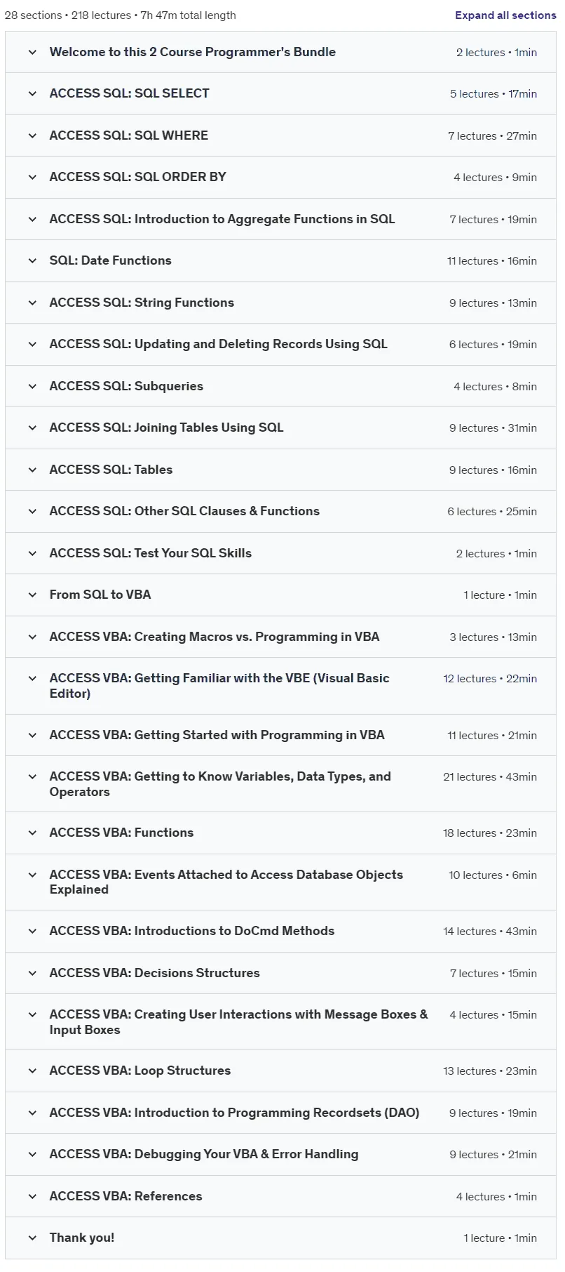Open the String Functions section title
Screen dimensions: 565x1272
click(142, 303)
